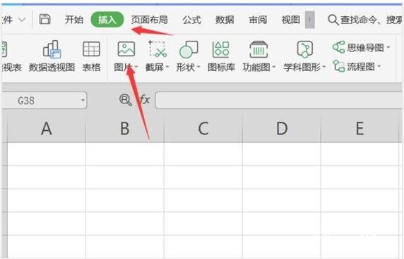This screenshot has width=404, height=259.
Task: Click the Save icon in the quick toolbar
Action: pyautogui.click(x=44, y=20)
